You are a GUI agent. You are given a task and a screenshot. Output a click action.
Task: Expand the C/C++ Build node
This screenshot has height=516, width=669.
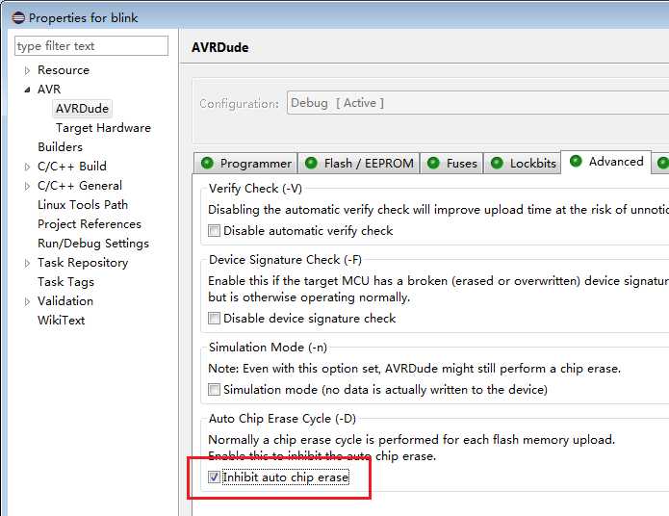point(27,167)
